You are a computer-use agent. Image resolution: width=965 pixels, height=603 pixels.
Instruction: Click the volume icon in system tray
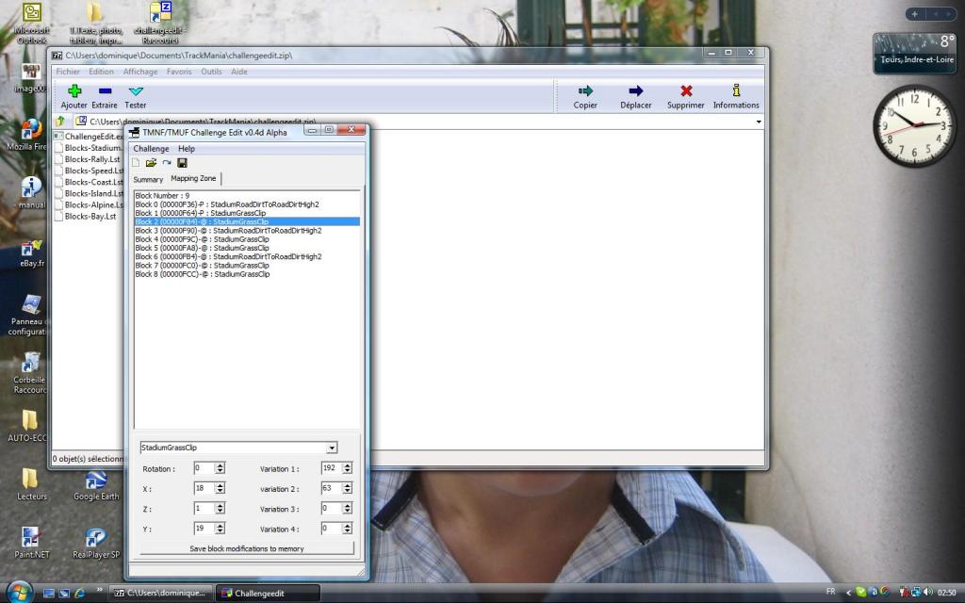point(927,593)
